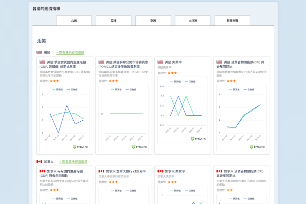Click the 加拿大中央銀行政策利率 description text
This screenshot has height=204, width=306.
coord(114,176)
